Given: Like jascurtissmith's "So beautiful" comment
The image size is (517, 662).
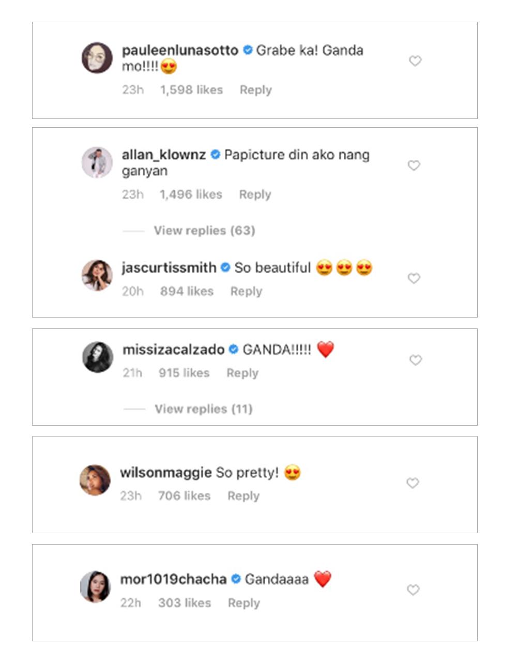Looking at the screenshot, I should coord(414,278).
